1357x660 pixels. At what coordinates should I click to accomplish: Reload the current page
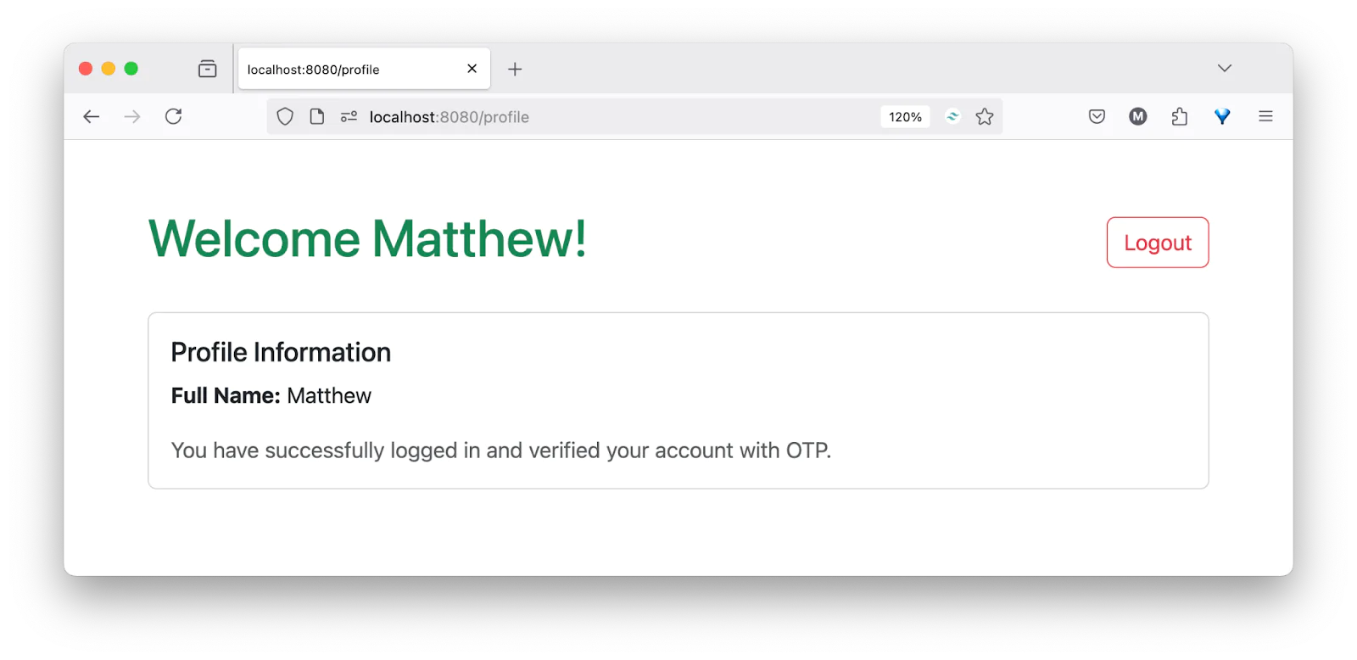pos(173,116)
